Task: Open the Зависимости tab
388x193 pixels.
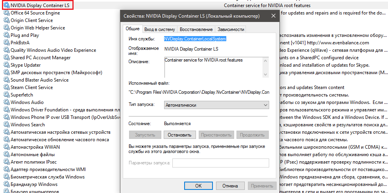Action: pos(231,29)
